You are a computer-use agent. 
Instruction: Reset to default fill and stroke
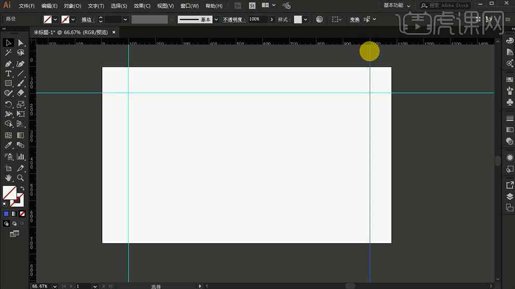click(x=5, y=205)
